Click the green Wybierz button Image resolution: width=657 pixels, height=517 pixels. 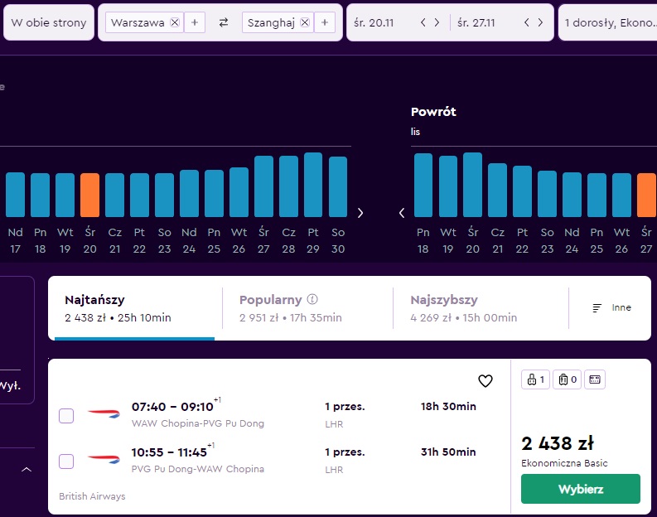pos(581,489)
